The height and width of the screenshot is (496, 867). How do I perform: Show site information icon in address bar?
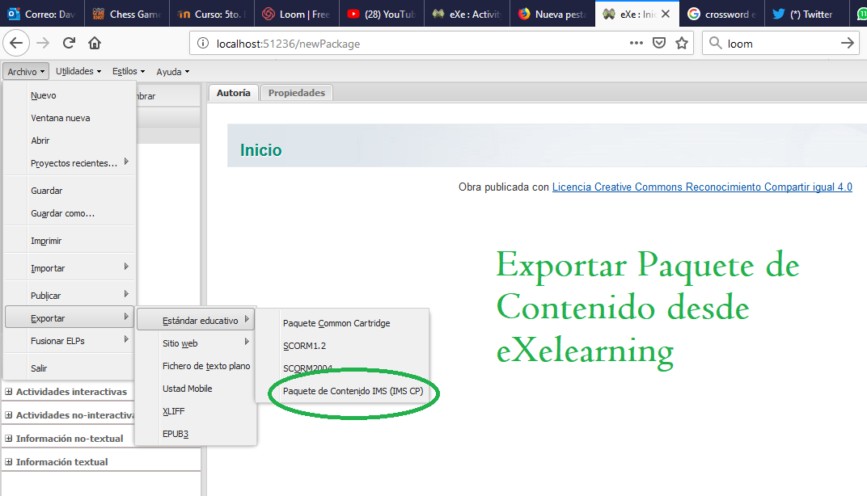point(203,44)
